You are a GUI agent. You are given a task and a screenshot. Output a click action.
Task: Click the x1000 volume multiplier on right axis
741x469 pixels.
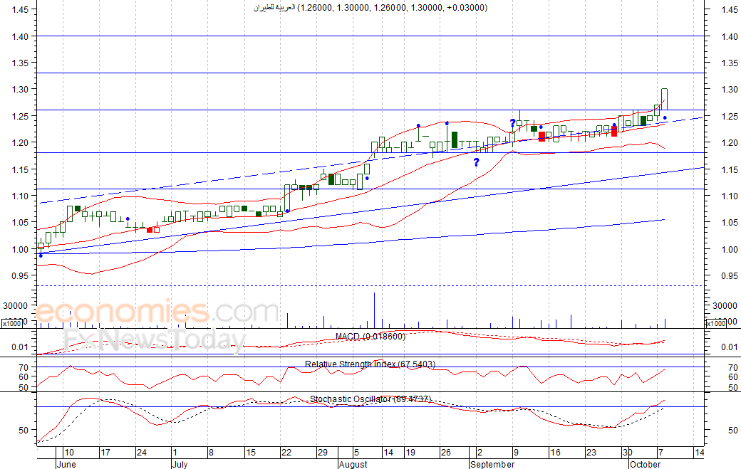[x=716, y=323]
